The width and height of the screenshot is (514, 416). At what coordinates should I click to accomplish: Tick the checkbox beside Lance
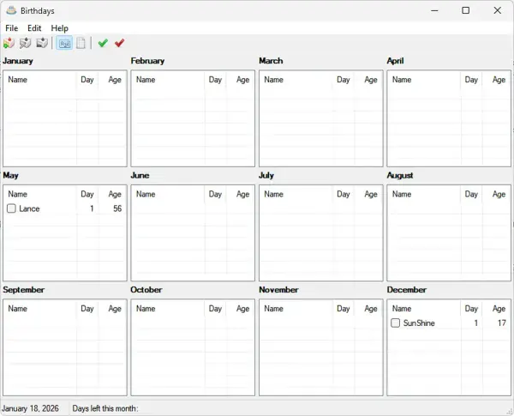(x=11, y=208)
